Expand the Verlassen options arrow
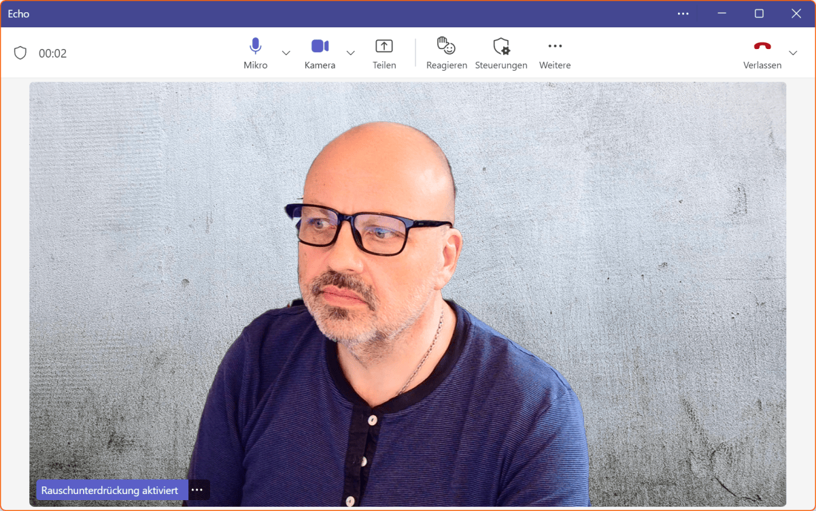The width and height of the screenshot is (816, 511). [x=793, y=53]
